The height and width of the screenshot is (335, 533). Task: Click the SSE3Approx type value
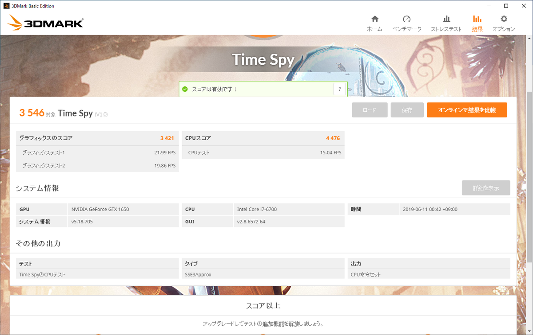tap(198, 275)
